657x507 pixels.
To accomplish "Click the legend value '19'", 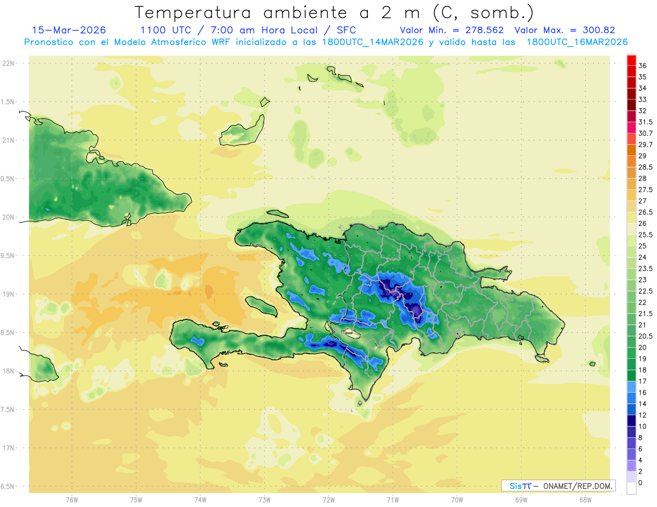I will point(642,358).
